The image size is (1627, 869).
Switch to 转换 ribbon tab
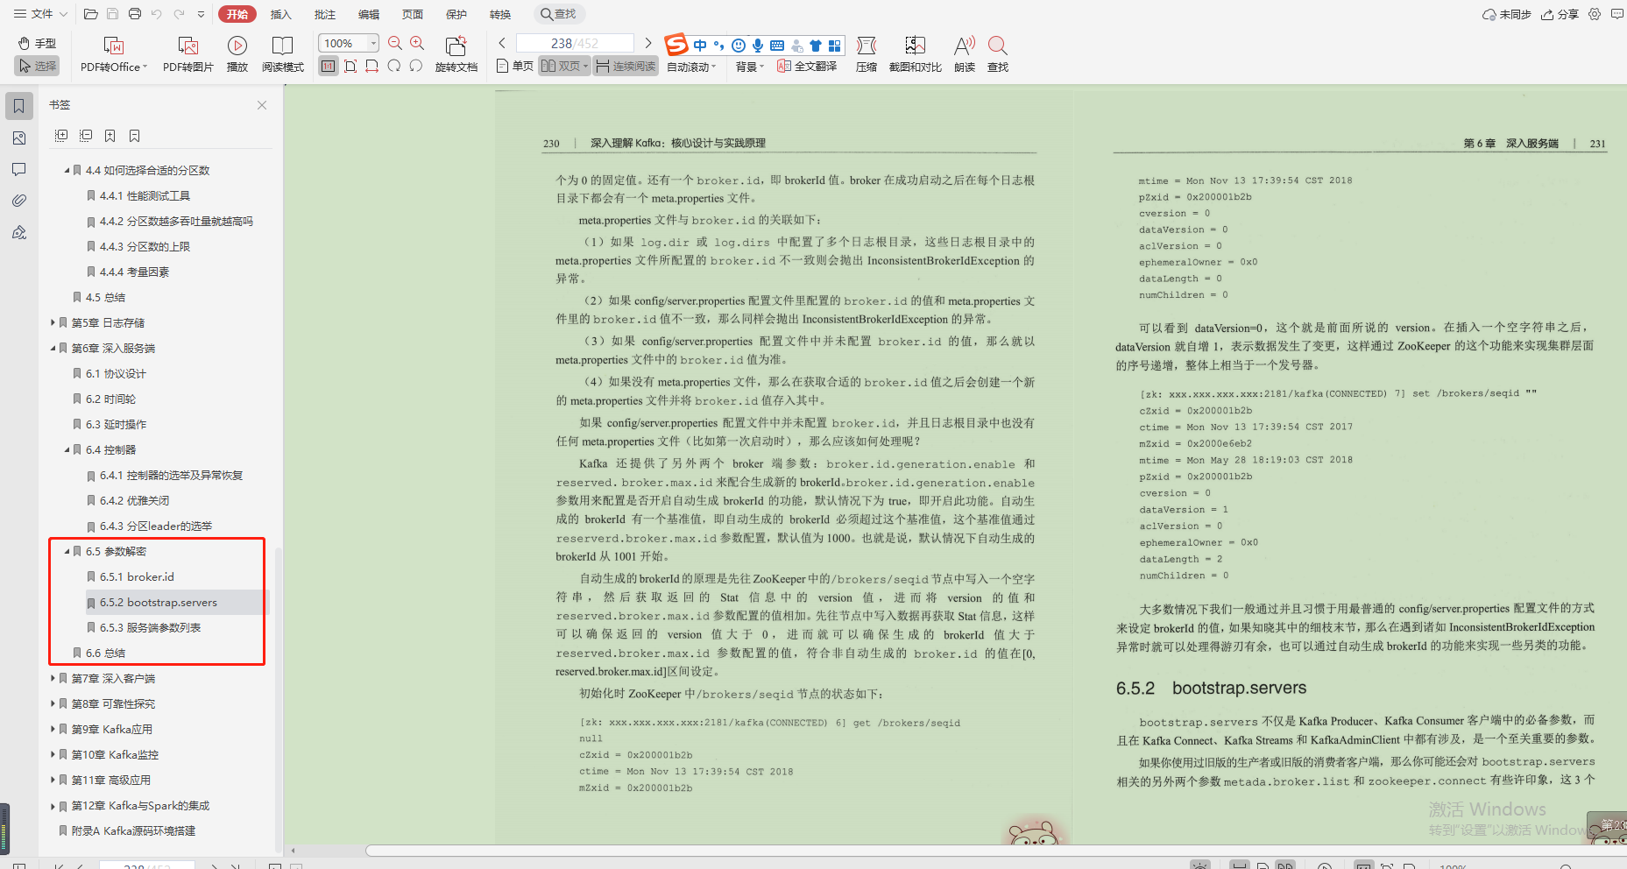[x=499, y=14]
